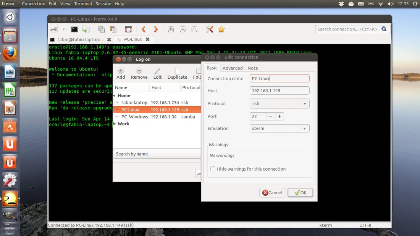Go to the previous tab with left arrow
This screenshot has height=236, width=420.
click(x=144, y=29)
